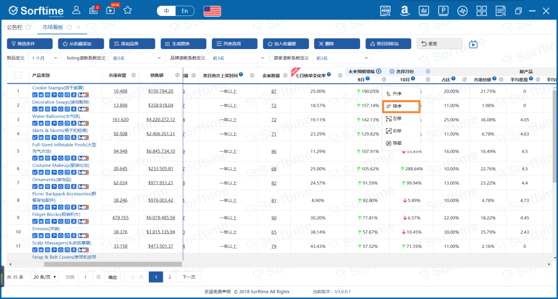Open the favorites star icon in header
The image size is (558, 299).
[x=128, y=10]
